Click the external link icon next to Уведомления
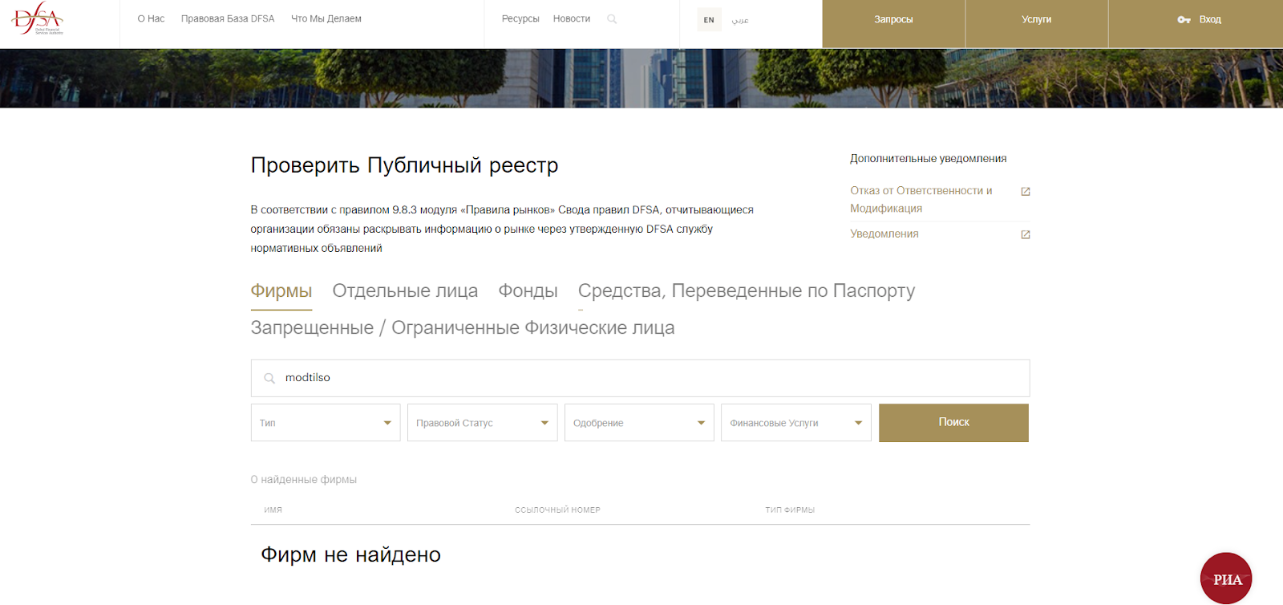The image size is (1283, 605). 1025,234
